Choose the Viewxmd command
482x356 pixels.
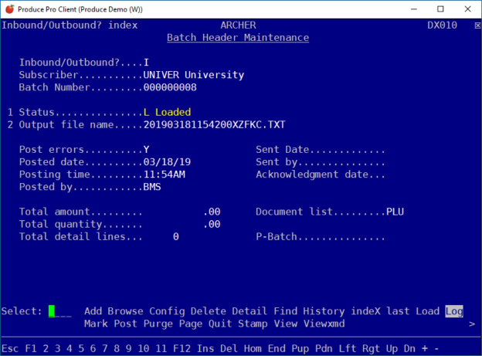pos(324,324)
